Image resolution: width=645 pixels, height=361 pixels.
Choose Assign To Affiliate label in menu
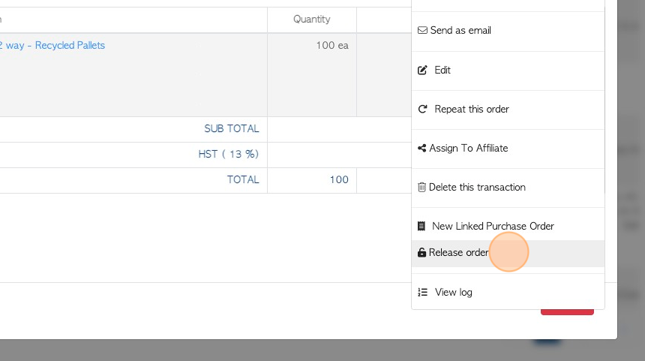(469, 148)
